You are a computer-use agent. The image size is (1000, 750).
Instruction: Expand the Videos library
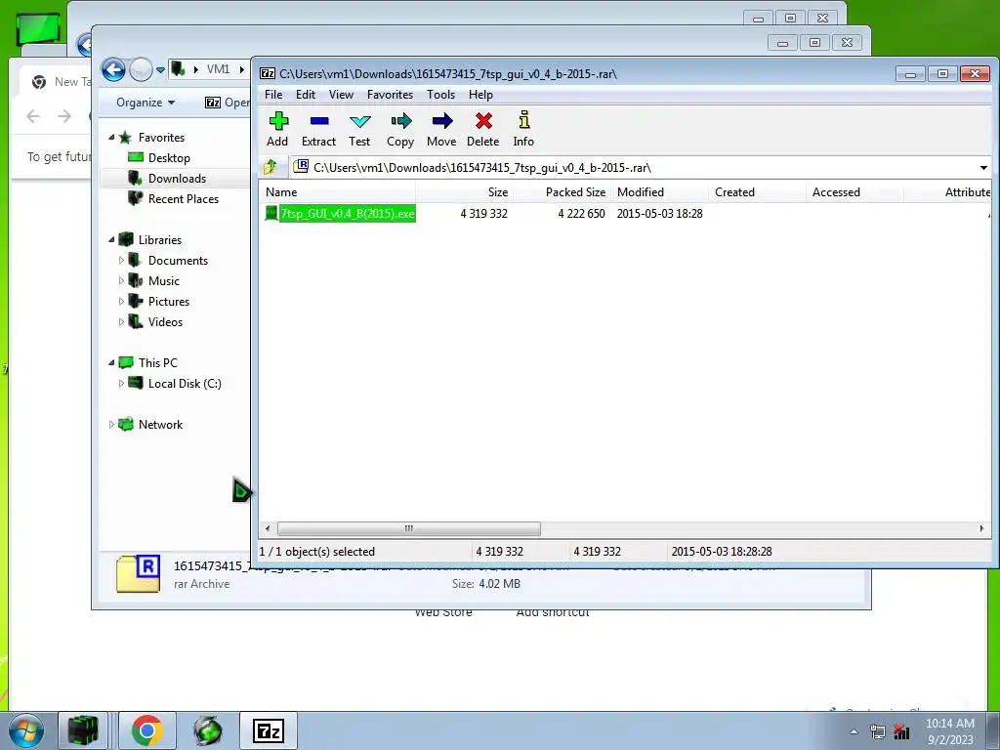coord(121,321)
